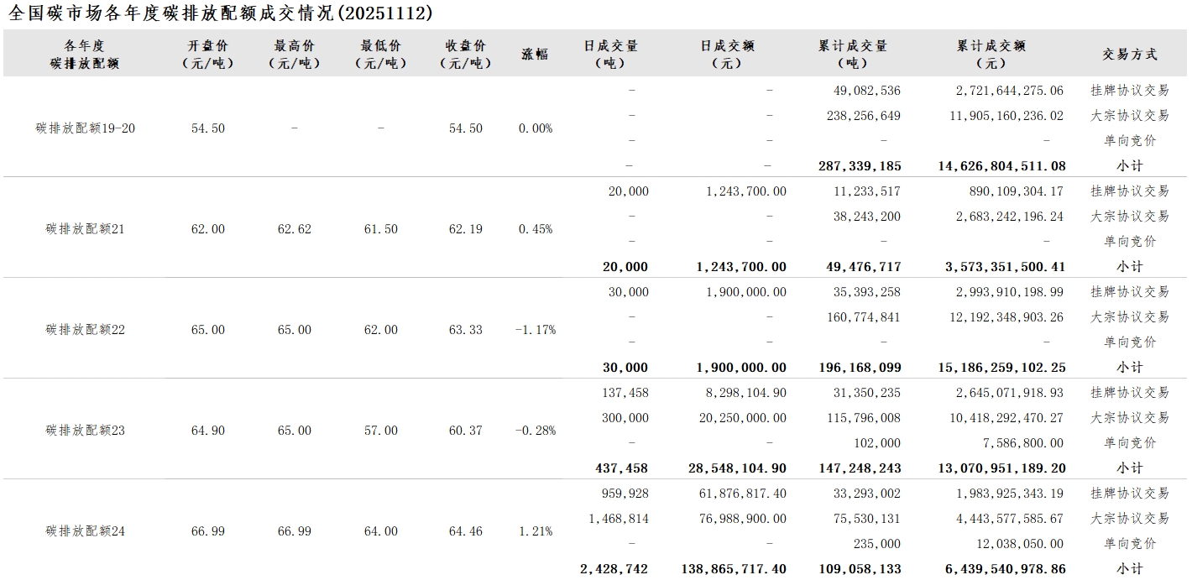This screenshot has width=1192, height=580.
Task: Click the 碳排放配额22 row label
Action: pos(85,330)
